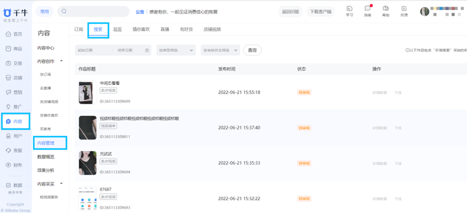Open 客服 customer service headset icon
Image resolution: width=467 pixels, height=213 pixels.
coord(8,151)
